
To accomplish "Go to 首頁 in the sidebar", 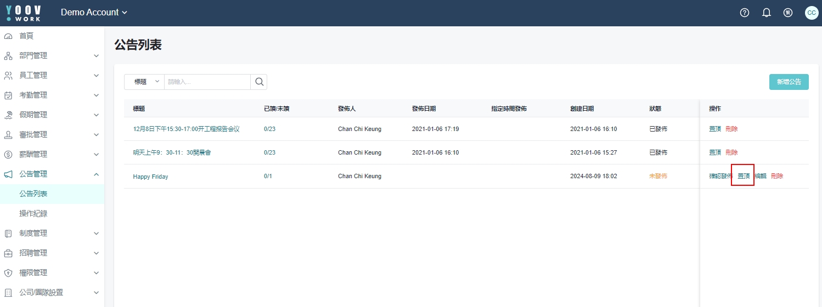I will (x=26, y=36).
